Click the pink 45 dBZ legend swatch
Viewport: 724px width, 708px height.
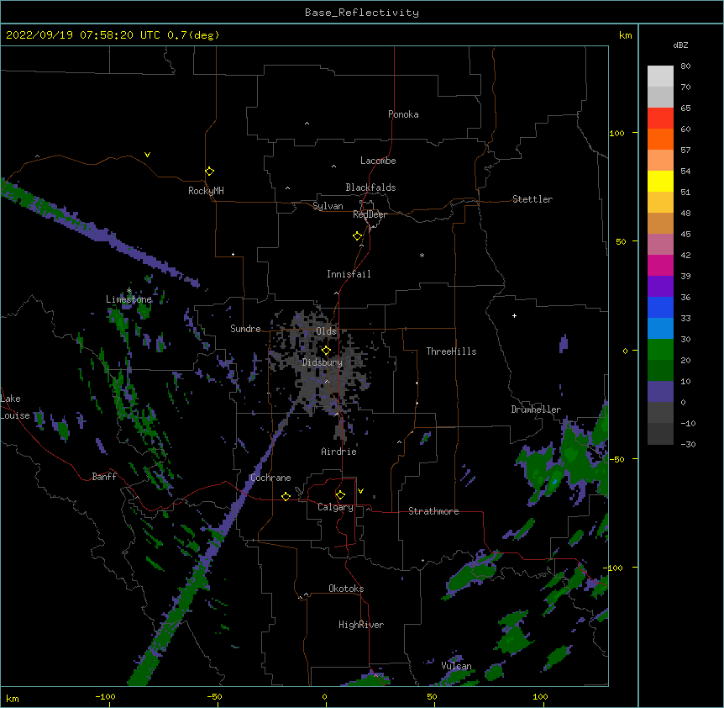coord(660,245)
